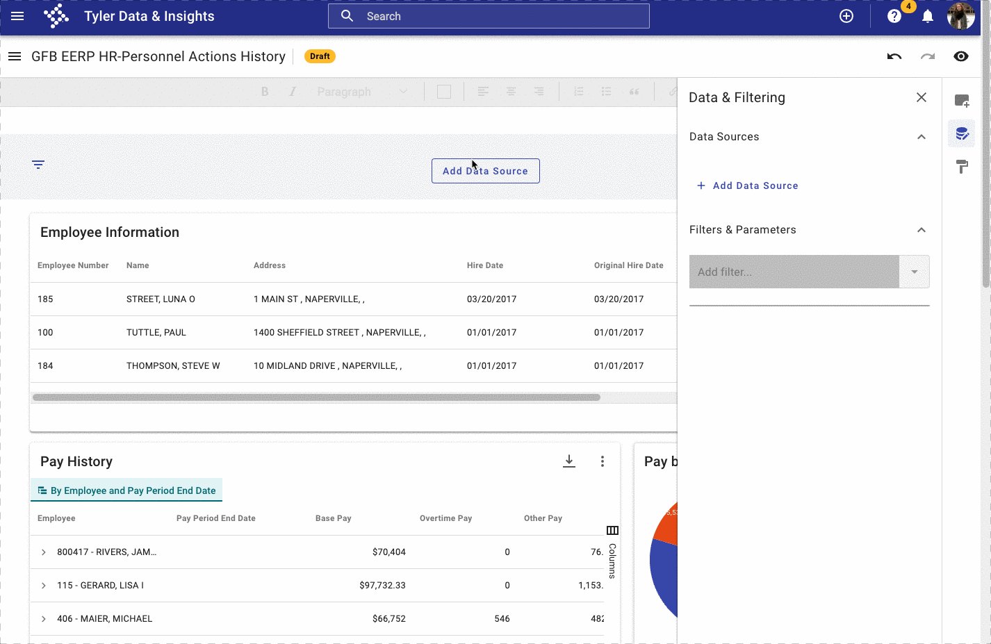Screen dimensions: 991x644
Task: Click the Employee Information horizontal scrollbar
Action: coord(316,397)
